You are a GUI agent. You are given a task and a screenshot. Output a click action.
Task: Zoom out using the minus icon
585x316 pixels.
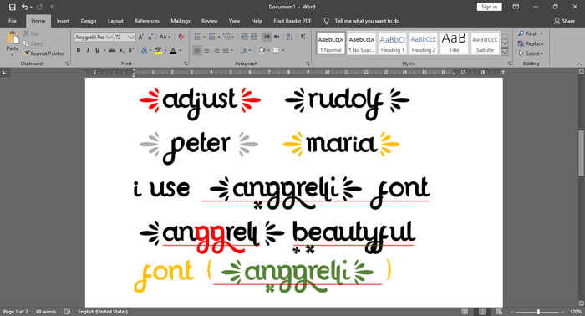512,312
